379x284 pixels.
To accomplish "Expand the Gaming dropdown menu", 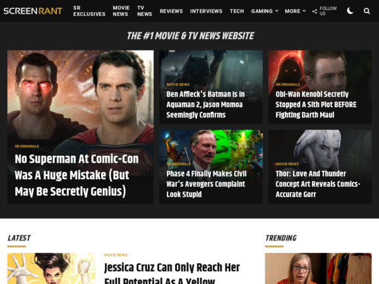I will [265, 11].
